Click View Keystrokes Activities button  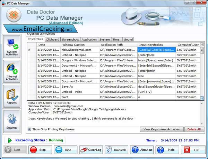click(162, 129)
